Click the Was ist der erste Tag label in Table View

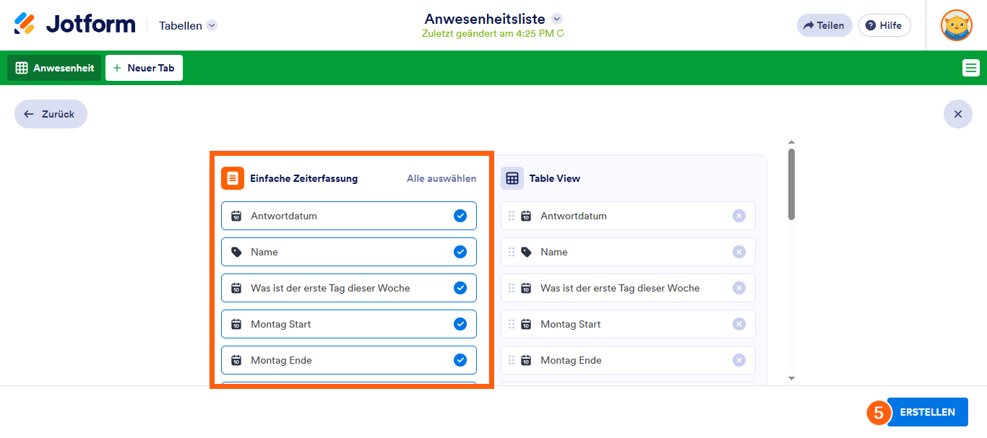tap(620, 288)
